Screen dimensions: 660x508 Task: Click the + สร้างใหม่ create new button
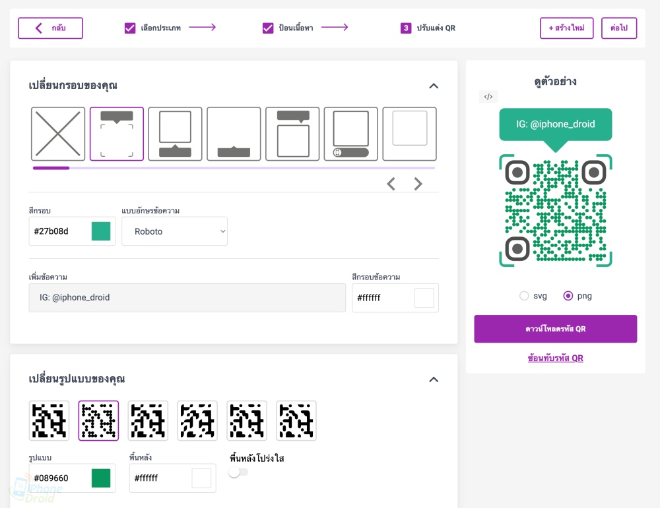point(566,28)
